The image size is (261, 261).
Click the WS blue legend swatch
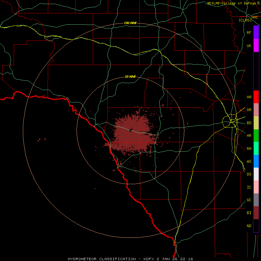click(x=256, y=161)
